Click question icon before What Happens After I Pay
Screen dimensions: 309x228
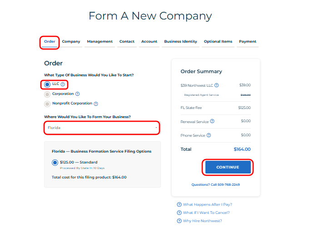(x=179, y=204)
